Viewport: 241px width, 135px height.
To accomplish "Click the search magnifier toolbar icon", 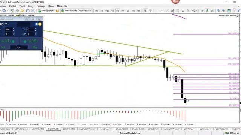I will click(239, 11).
